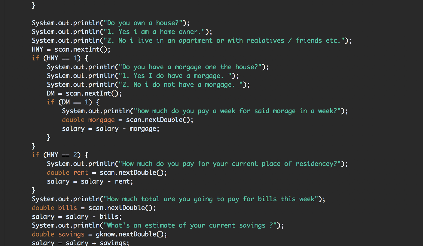Image resolution: width=423 pixels, height=246 pixels.
Task: Click the if (DM == 1) statement
Action: pyautogui.click(x=73, y=102)
